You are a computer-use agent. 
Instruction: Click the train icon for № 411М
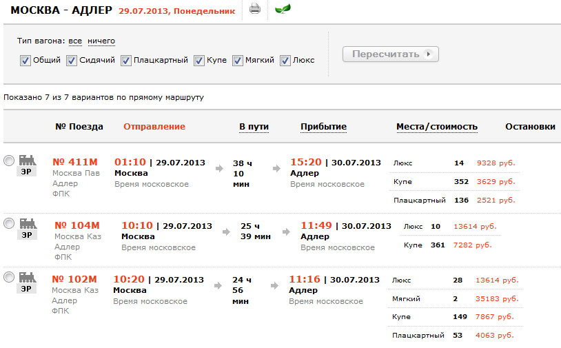27,160
